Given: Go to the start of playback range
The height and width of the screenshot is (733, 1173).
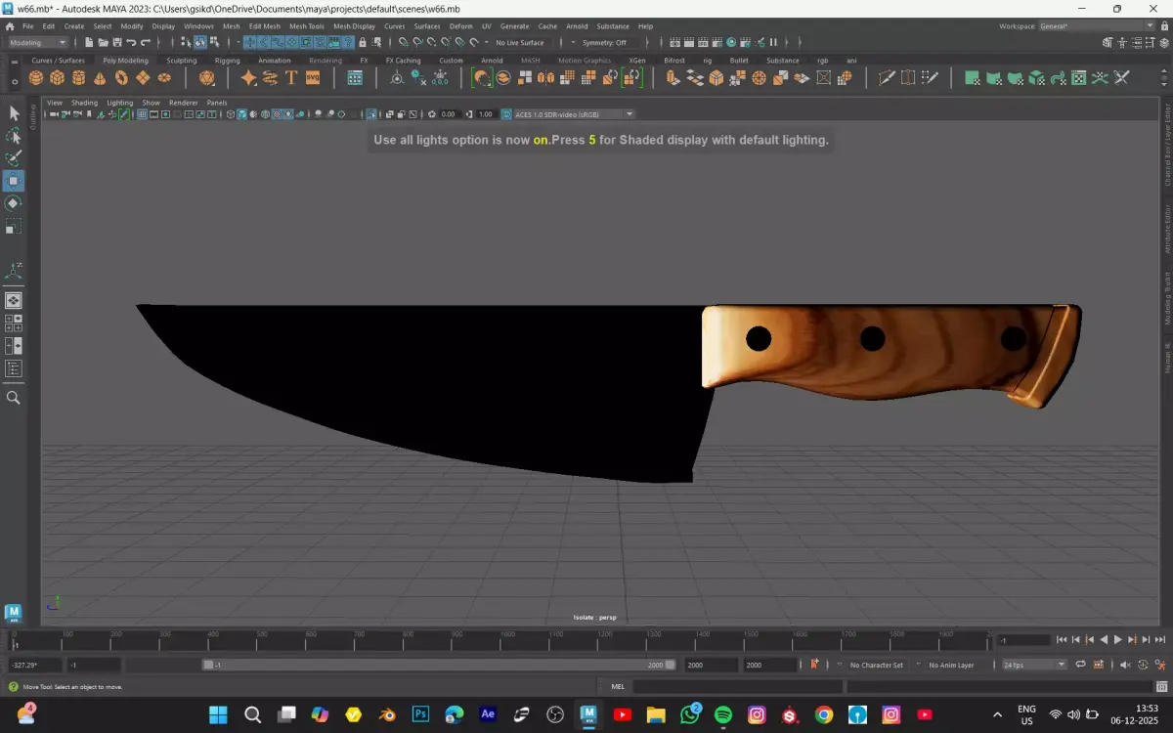Looking at the screenshot, I should pos(1062,639).
